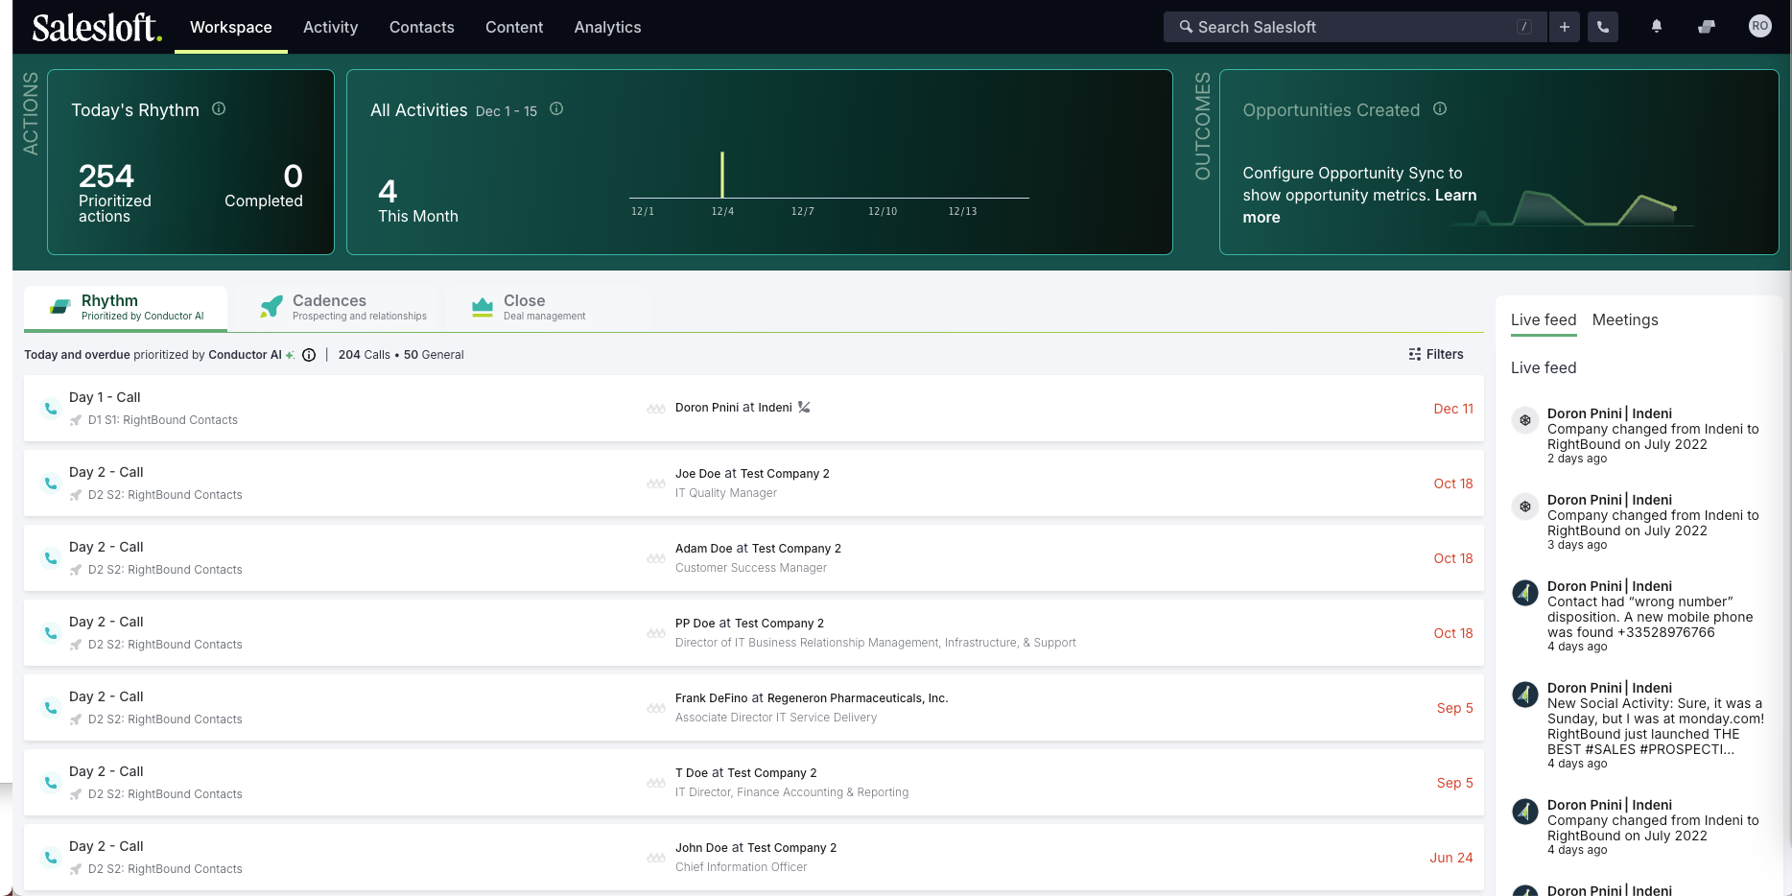Click the call icon for Joe Doe row

pos(51,483)
